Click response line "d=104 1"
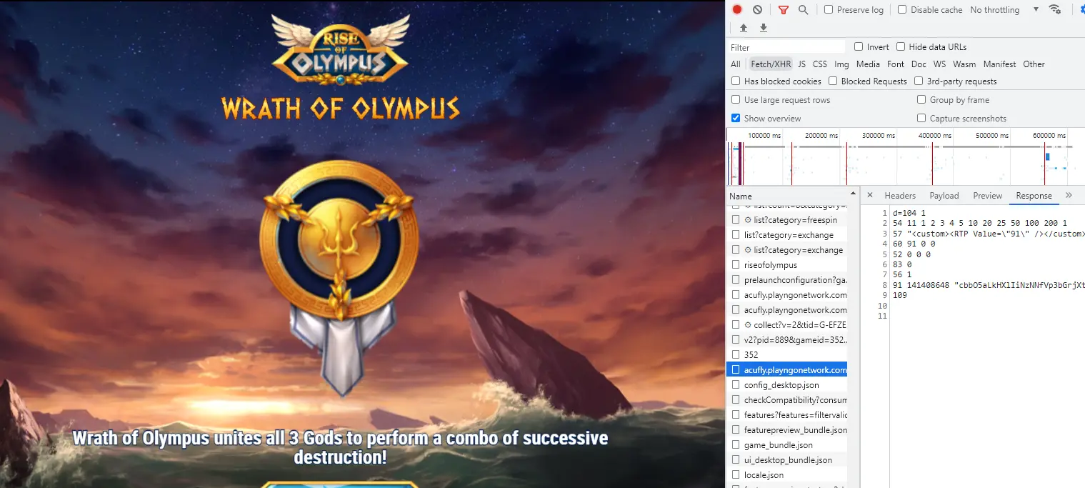1085x488 pixels. click(x=909, y=213)
